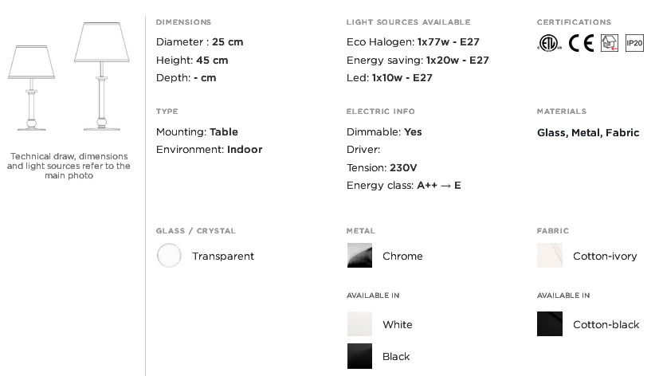The width and height of the screenshot is (659, 376).
Task: Click the Glass, Metal, Fabric materials text
Action: coord(588,133)
